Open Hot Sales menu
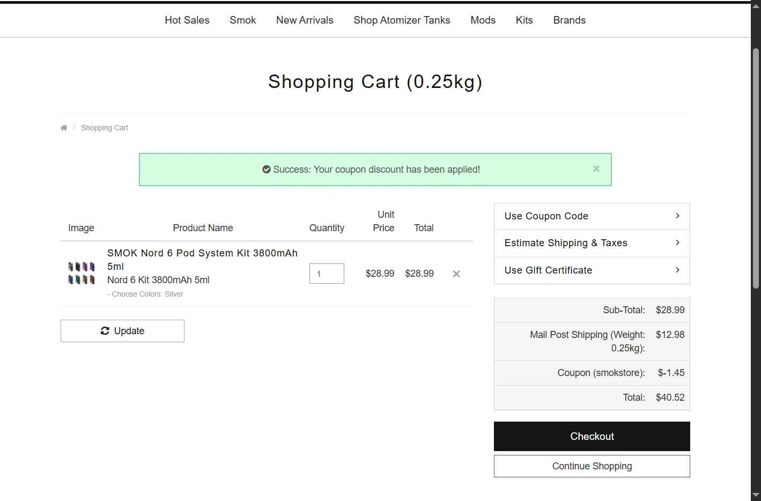The height and width of the screenshot is (501, 761). coord(187,20)
